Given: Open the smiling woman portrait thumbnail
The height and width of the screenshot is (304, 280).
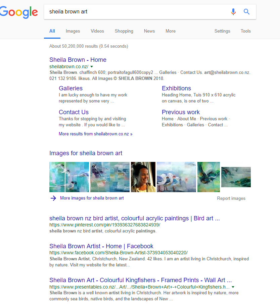Looking at the screenshot, I should [x=143, y=177].
